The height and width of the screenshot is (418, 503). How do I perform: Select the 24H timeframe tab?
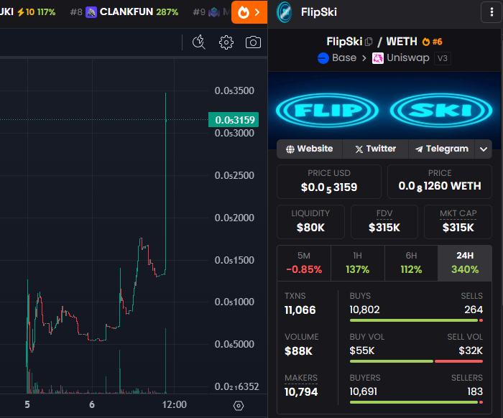[x=465, y=263]
